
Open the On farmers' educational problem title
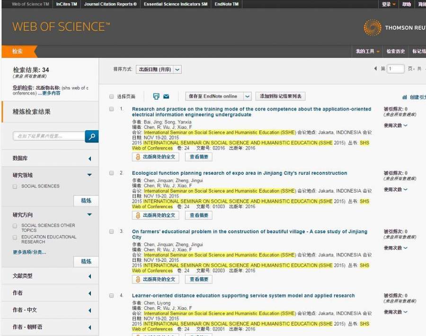pos(249,234)
